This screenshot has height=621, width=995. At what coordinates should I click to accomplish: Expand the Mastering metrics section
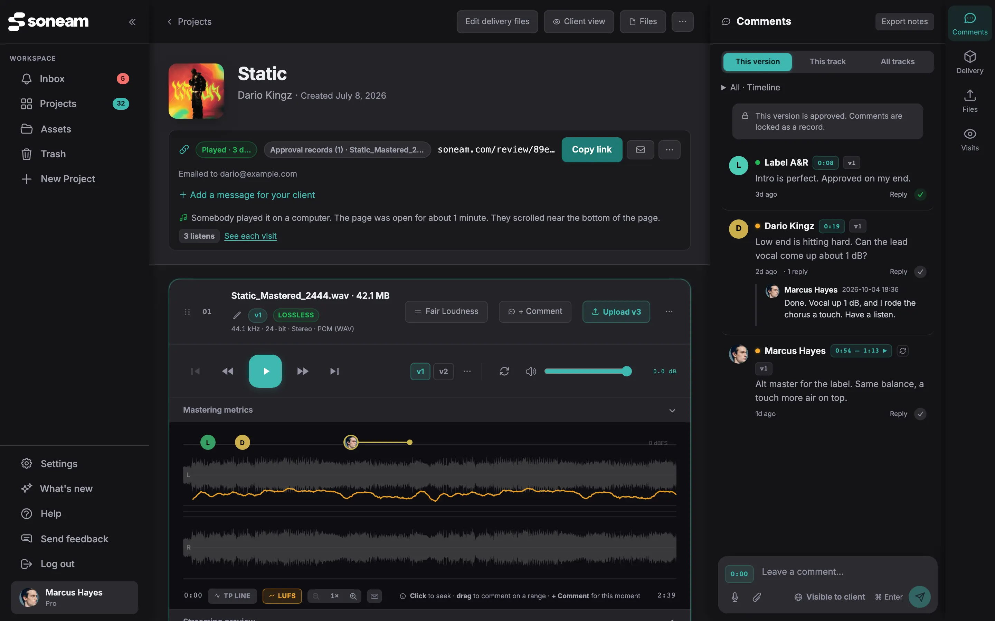tap(672, 410)
